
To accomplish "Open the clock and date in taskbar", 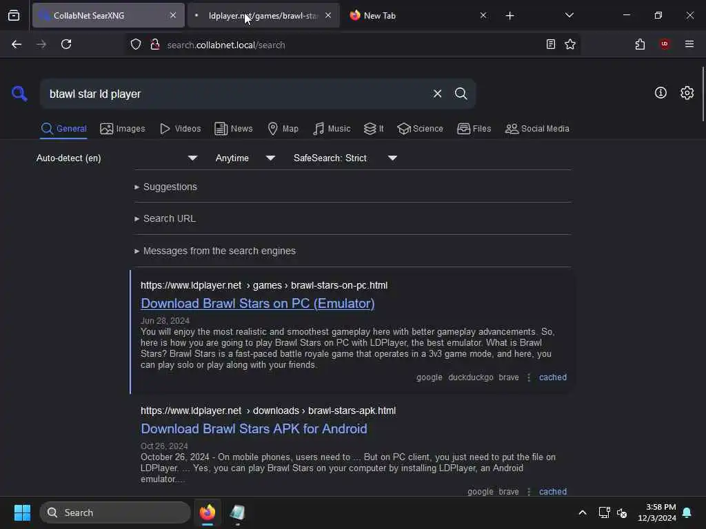I will coord(656,512).
